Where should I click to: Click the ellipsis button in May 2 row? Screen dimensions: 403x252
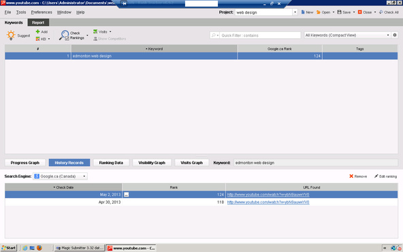(x=126, y=195)
